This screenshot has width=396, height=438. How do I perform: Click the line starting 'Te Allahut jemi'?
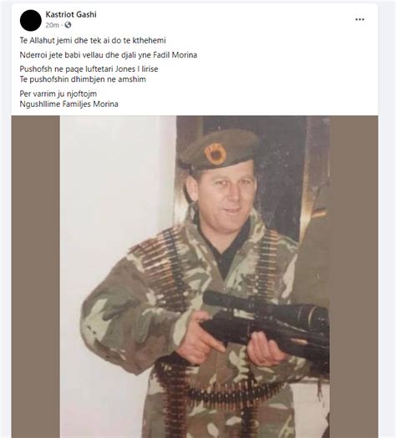pos(93,40)
